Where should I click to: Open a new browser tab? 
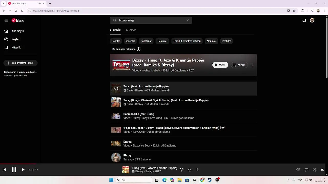[50, 4]
